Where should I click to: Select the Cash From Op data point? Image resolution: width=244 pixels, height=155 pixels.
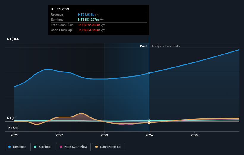(149, 123)
